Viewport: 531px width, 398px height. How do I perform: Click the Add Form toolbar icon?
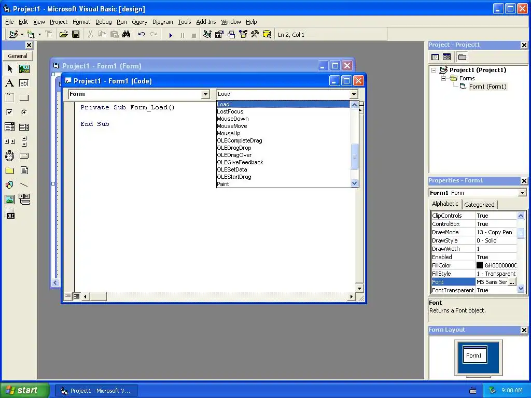click(31, 35)
